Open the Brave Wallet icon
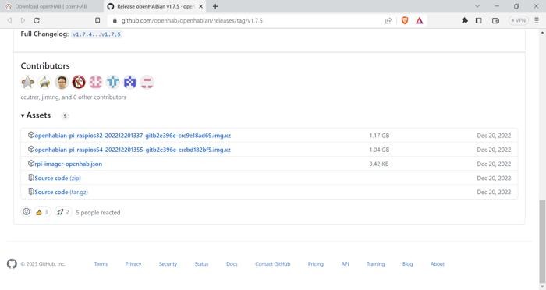Screen dimensions: 546x290 tap(495, 20)
